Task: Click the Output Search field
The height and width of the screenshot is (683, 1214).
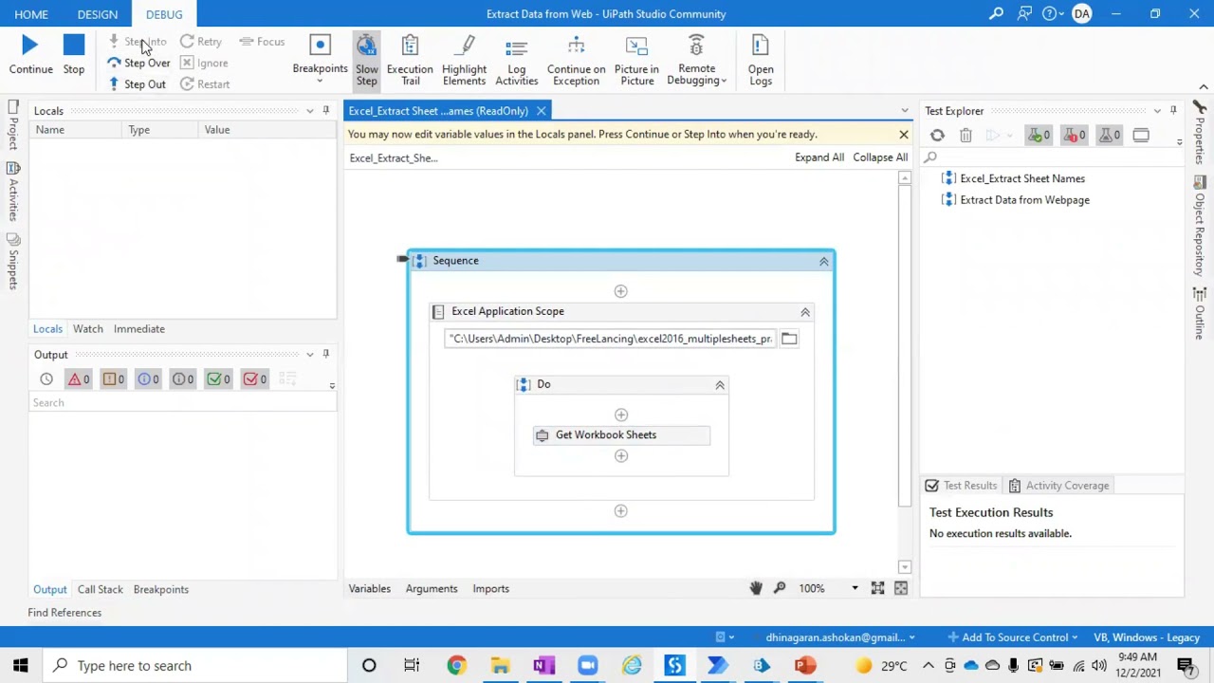Action: (x=182, y=402)
